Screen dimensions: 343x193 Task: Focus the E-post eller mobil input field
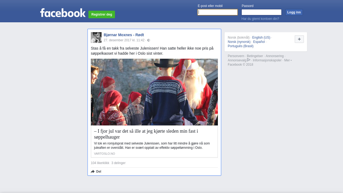pos(218,12)
